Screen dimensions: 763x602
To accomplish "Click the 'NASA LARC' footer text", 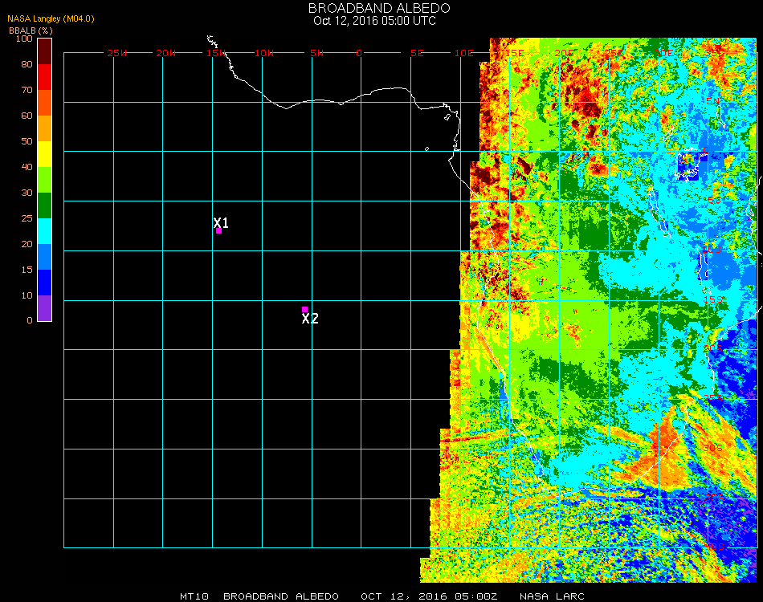I will (552, 596).
